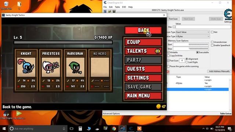235x132 pixels.
Task: Expand the Scan Type dropdown
Action: pyautogui.click(x=192, y=32)
